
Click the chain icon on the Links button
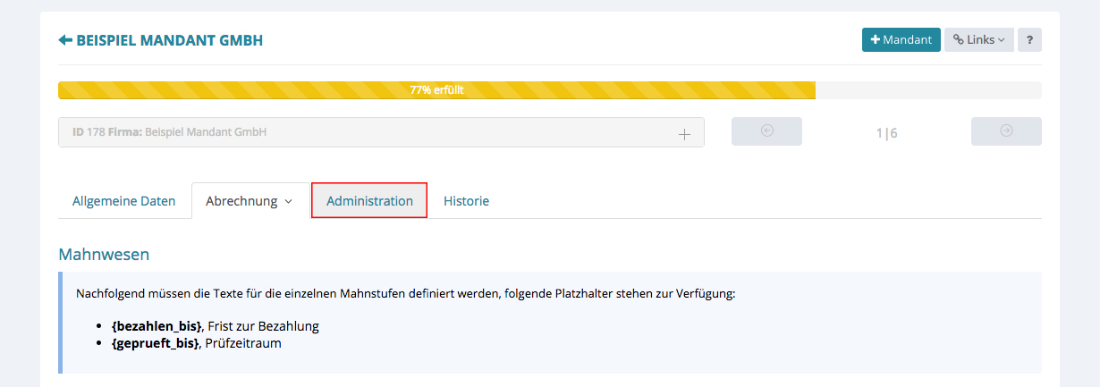click(x=958, y=40)
